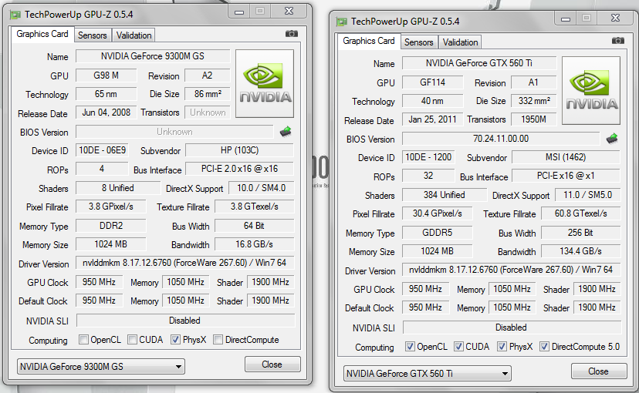Click GPU value GF114

(x=433, y=82)
